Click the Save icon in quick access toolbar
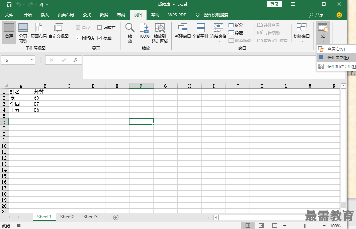Viewport: 356px width, 229px height. (x=9, y=4)
